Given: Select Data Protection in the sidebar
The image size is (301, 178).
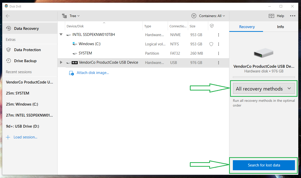Looking at the screenshot, I should 30,50.
